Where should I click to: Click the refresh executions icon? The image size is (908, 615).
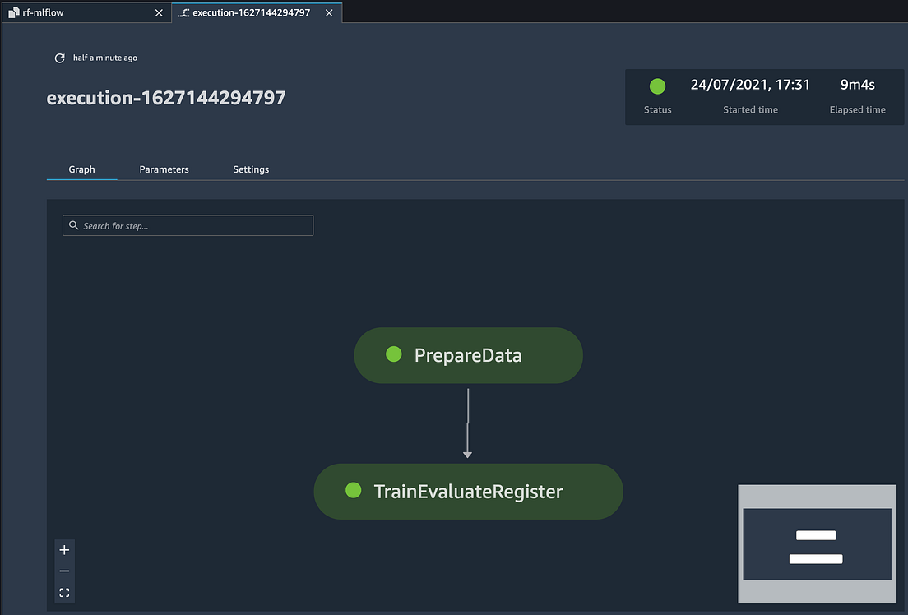58,58
